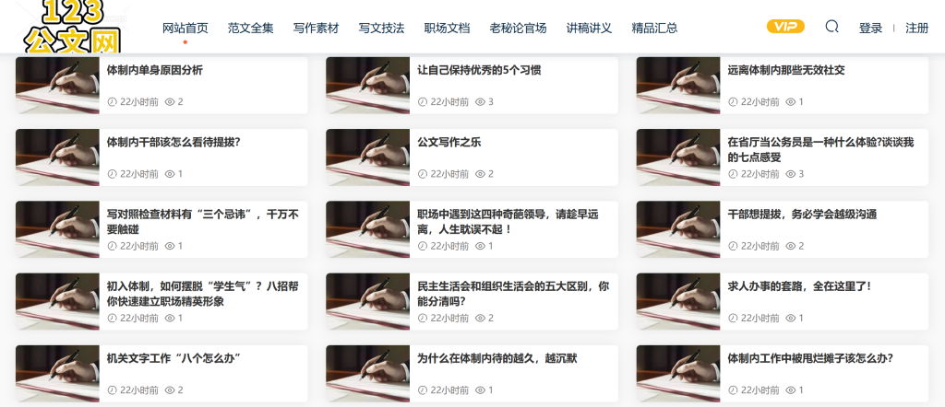Open article 体制内单身原因分析
The image size is (945, 407).
coord(155,70)
